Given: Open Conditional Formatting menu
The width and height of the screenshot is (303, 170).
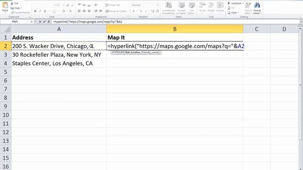Looking at the screenshot, I should [169, 8].
